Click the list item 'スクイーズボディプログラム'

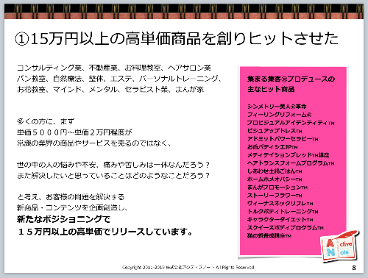tap(286, 227)
